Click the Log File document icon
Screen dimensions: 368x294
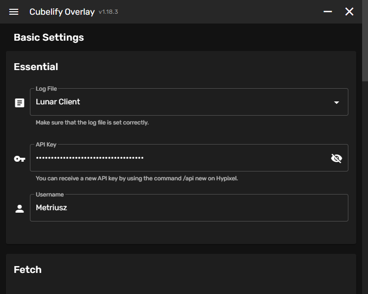[x=20, y=103]
